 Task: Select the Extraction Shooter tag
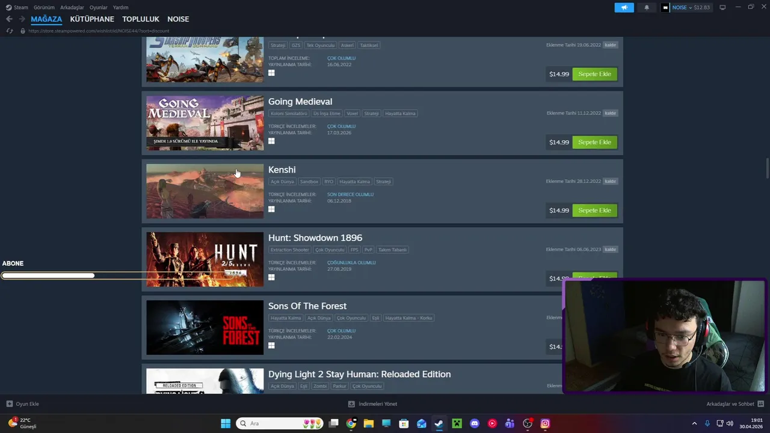point(289,250)
